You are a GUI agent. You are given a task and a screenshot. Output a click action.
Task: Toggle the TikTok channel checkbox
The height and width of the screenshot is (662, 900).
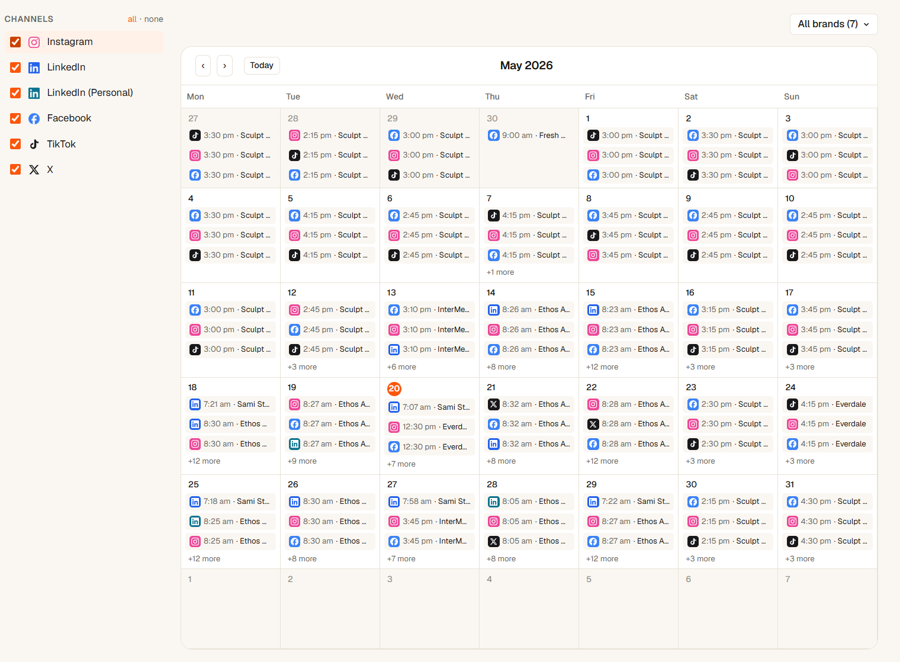tap(15, 144)
